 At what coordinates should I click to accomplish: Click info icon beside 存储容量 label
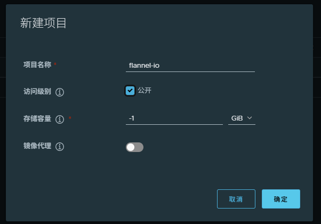coord(60,119)
